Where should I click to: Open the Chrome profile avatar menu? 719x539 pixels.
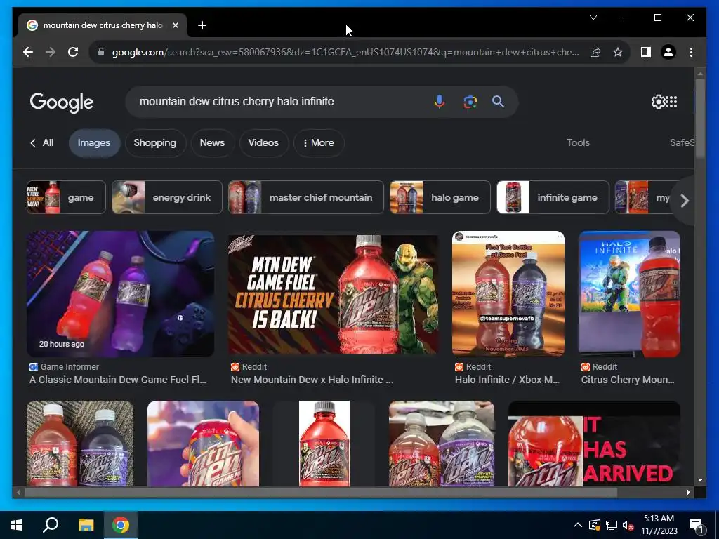pos(668,52)
